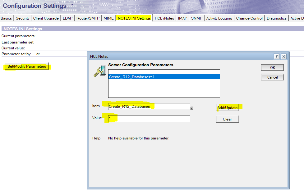Click into the Value input field
304x191 pixels.
[x=149, y=119]
